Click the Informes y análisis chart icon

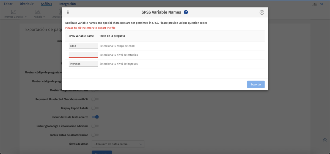[13, 12]
